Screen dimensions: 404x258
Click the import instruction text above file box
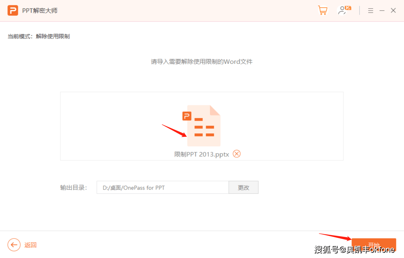(202, 62)
